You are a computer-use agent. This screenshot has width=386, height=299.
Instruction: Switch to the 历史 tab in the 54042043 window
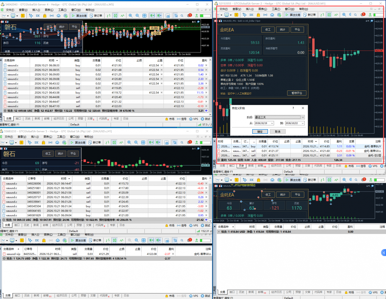pyautogui.click(x=28, y=119)
